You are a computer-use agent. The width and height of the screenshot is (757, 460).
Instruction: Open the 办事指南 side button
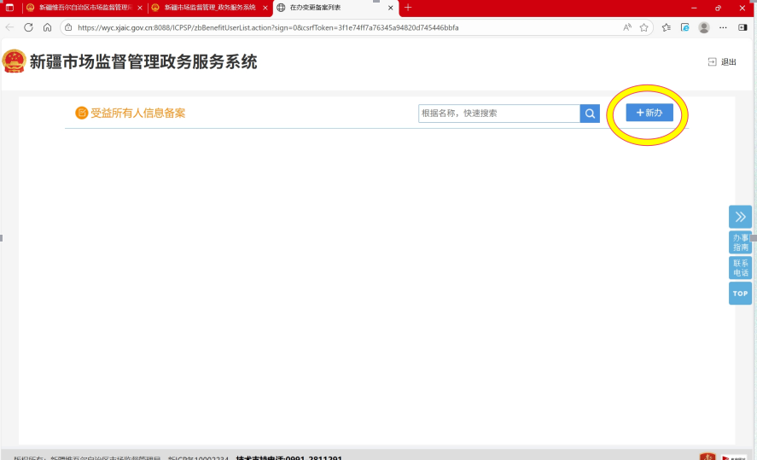pos(740,242)
